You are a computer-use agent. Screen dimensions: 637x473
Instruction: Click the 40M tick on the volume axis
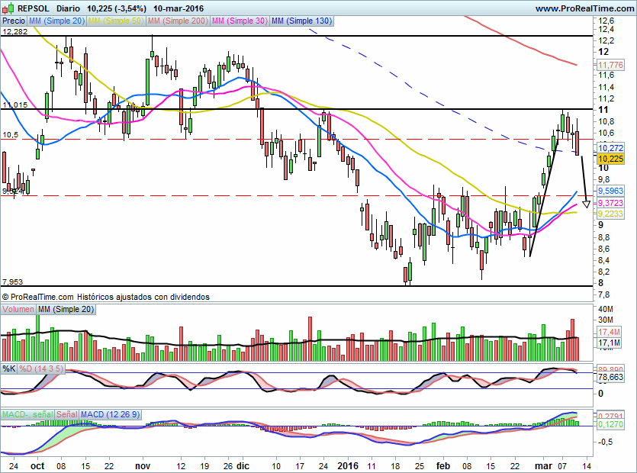606,309
